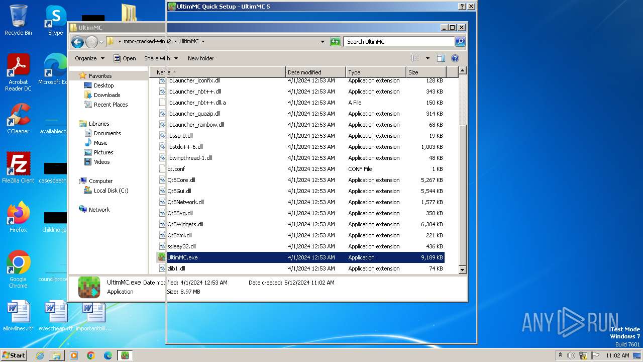This screenshot has height=362, width=643.
Task: Click scrollbar down arrow in file list
Action: (x=463, y=270)
